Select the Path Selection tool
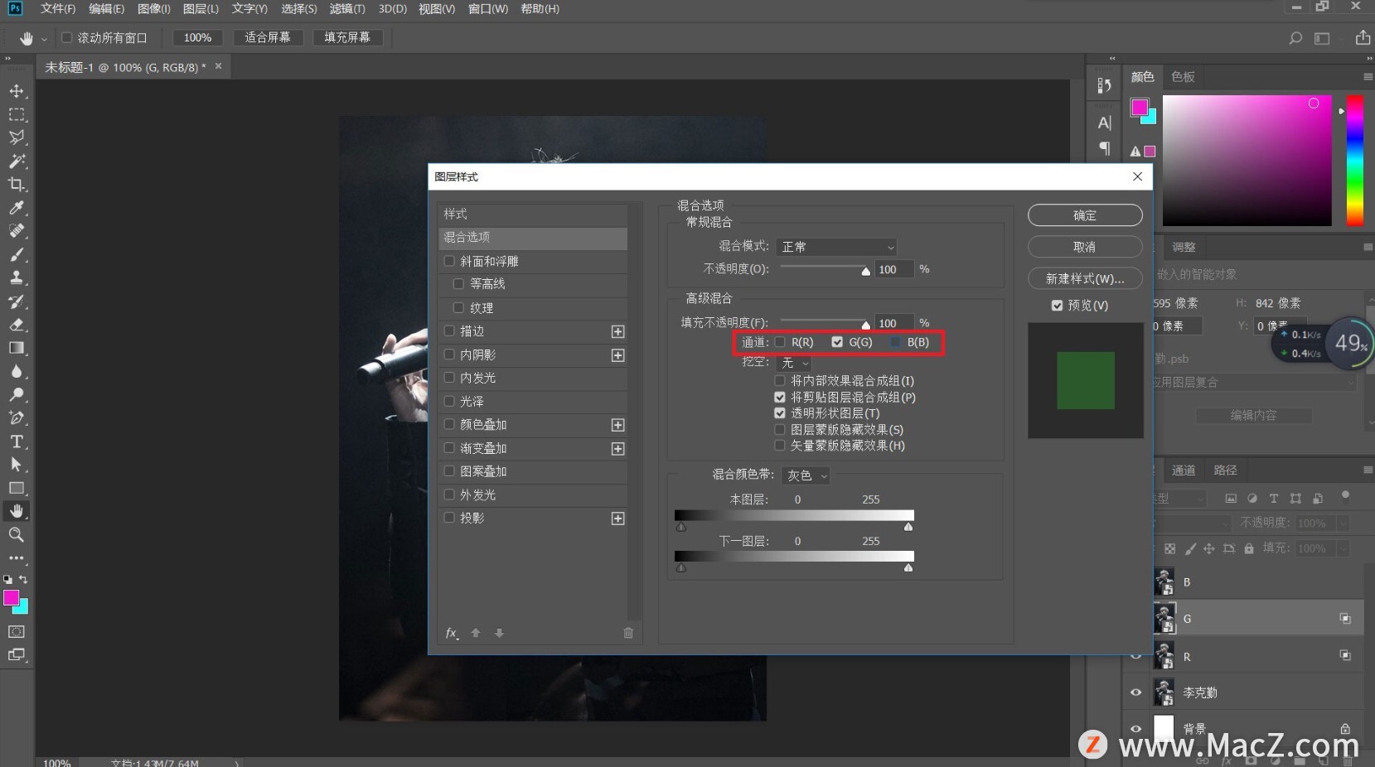This screenshot has height=767, width=1375. coord(17,465)
